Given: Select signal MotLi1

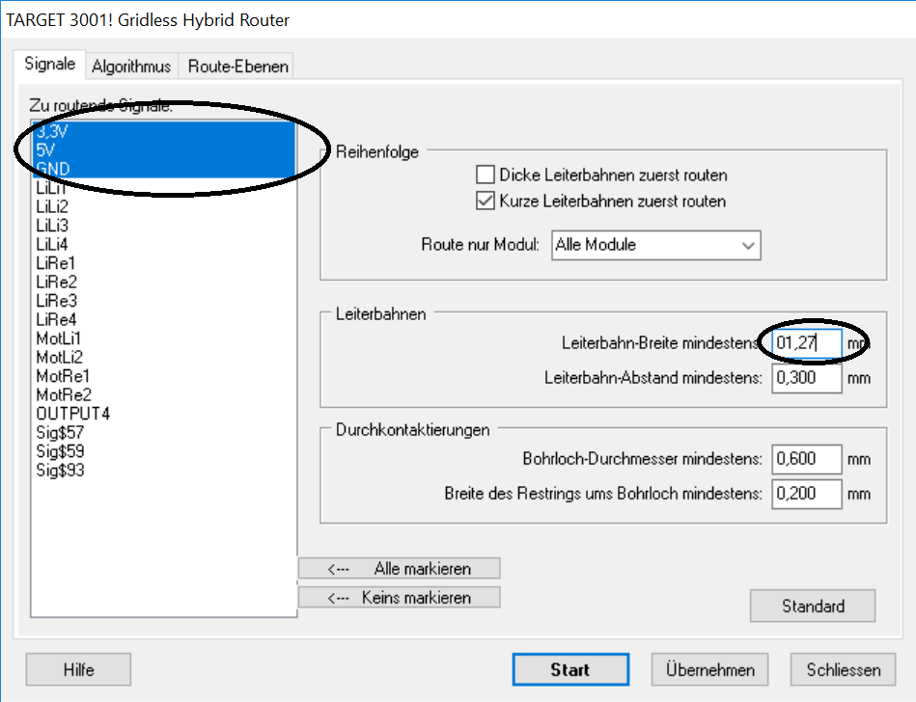Looking at the screenshot, I should (x=163, y=338).
